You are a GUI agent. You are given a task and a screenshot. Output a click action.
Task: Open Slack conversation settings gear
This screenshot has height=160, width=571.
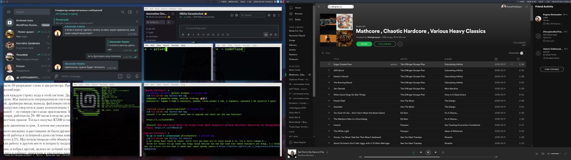tap(236, 15)
